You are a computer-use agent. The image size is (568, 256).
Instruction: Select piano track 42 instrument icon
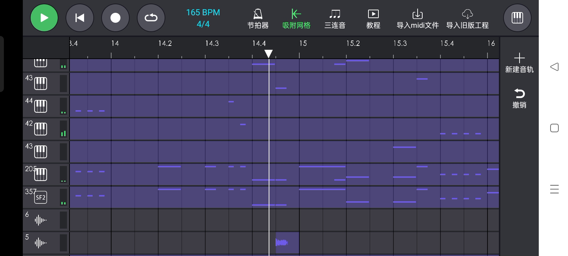(x=41, y=129)
